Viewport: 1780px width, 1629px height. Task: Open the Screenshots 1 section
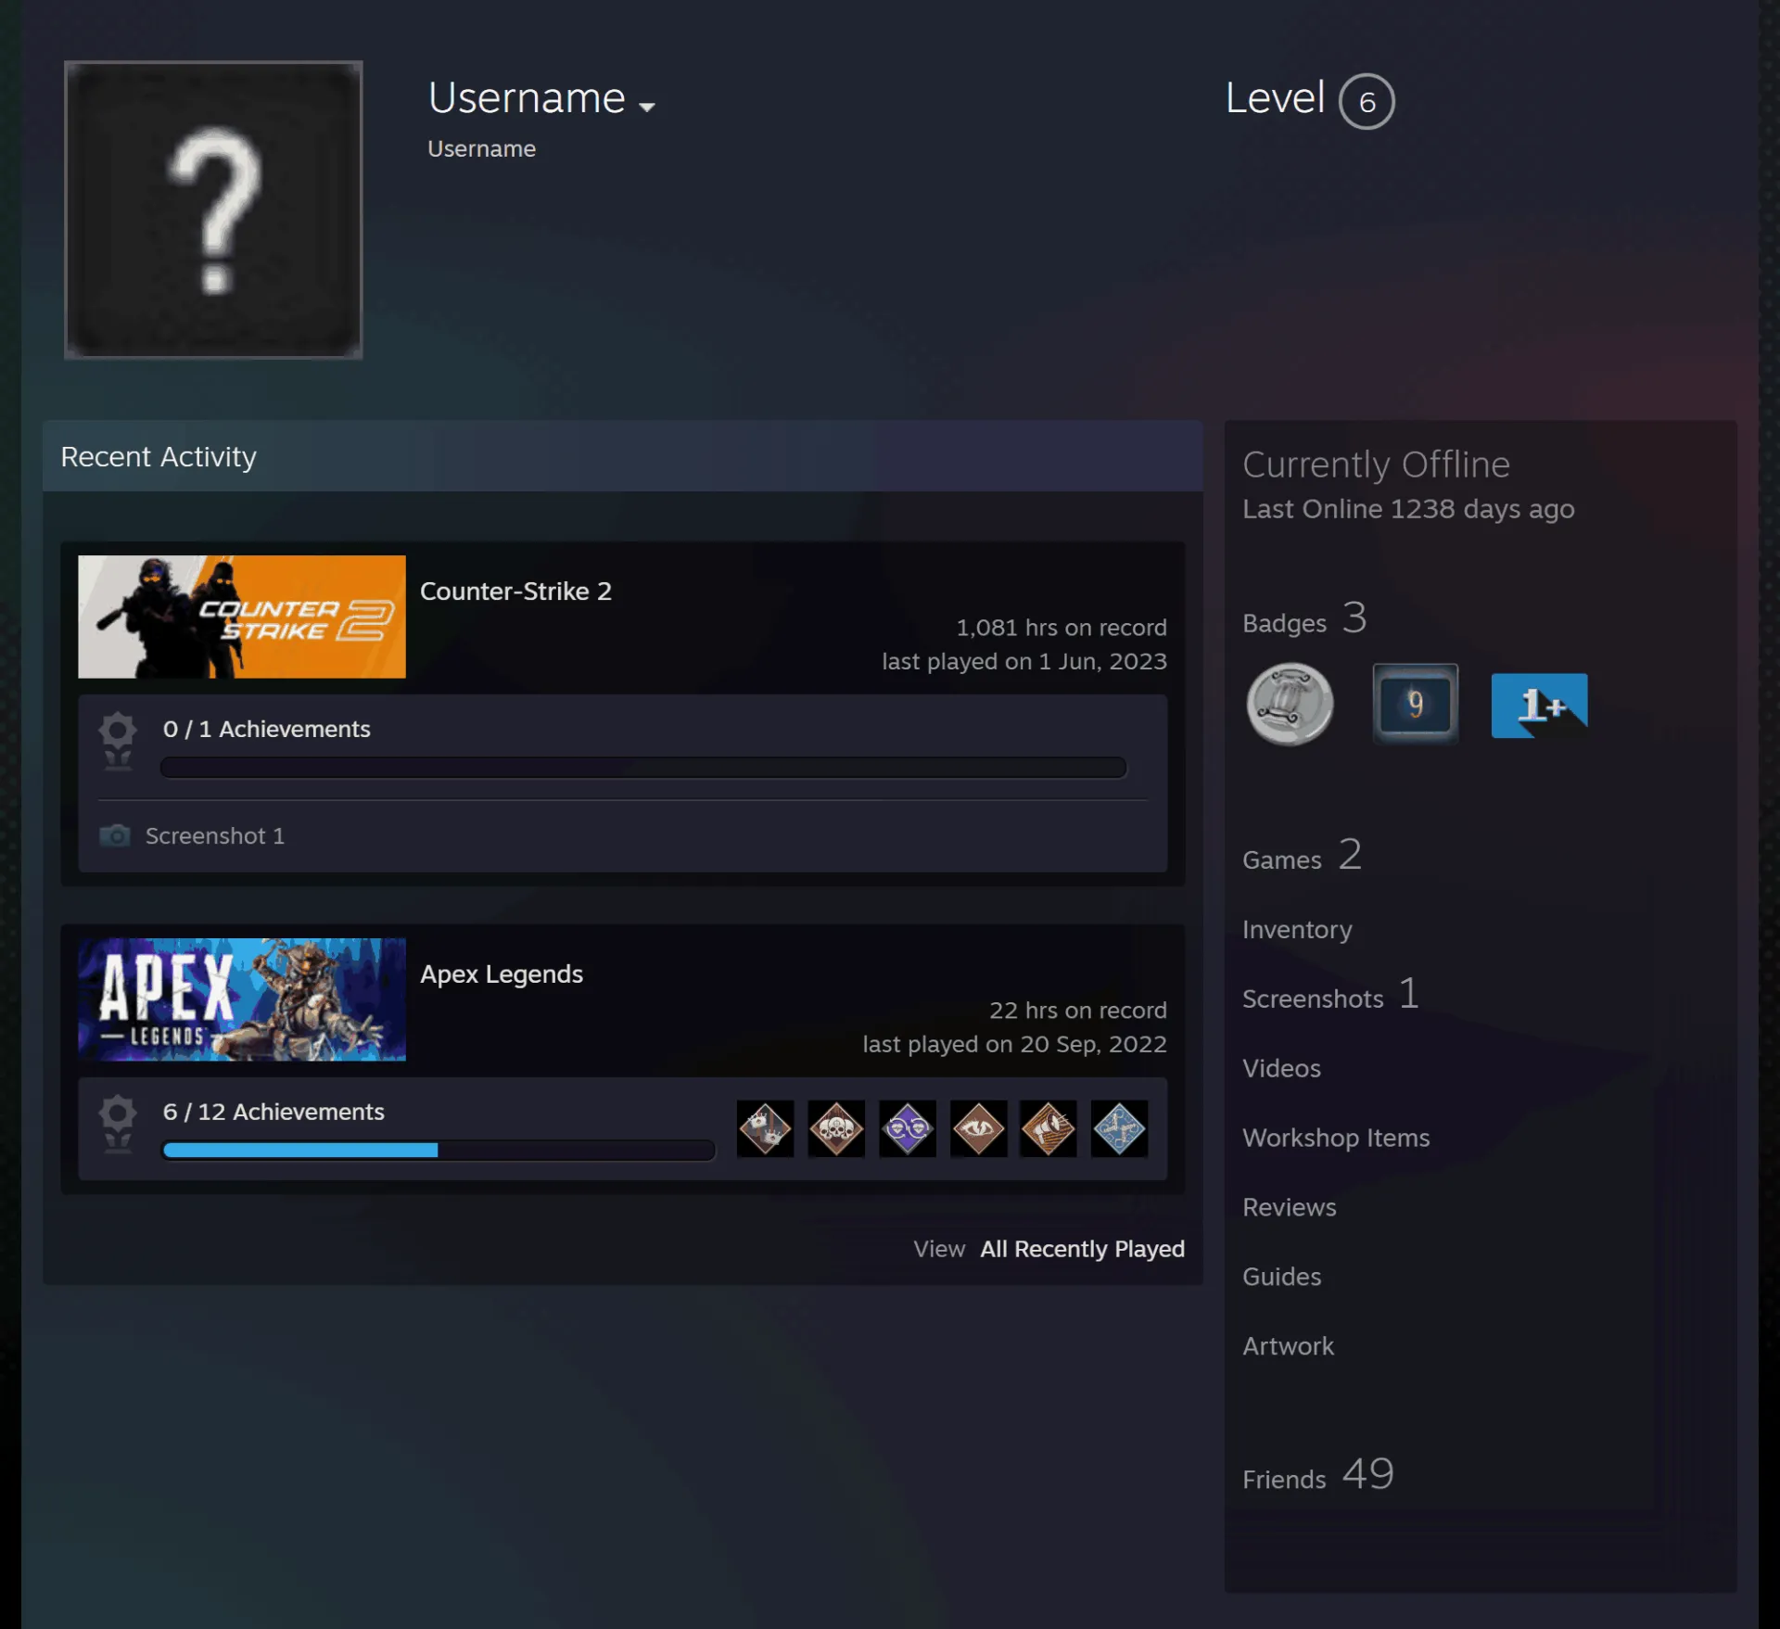[x=1330, y=995]
